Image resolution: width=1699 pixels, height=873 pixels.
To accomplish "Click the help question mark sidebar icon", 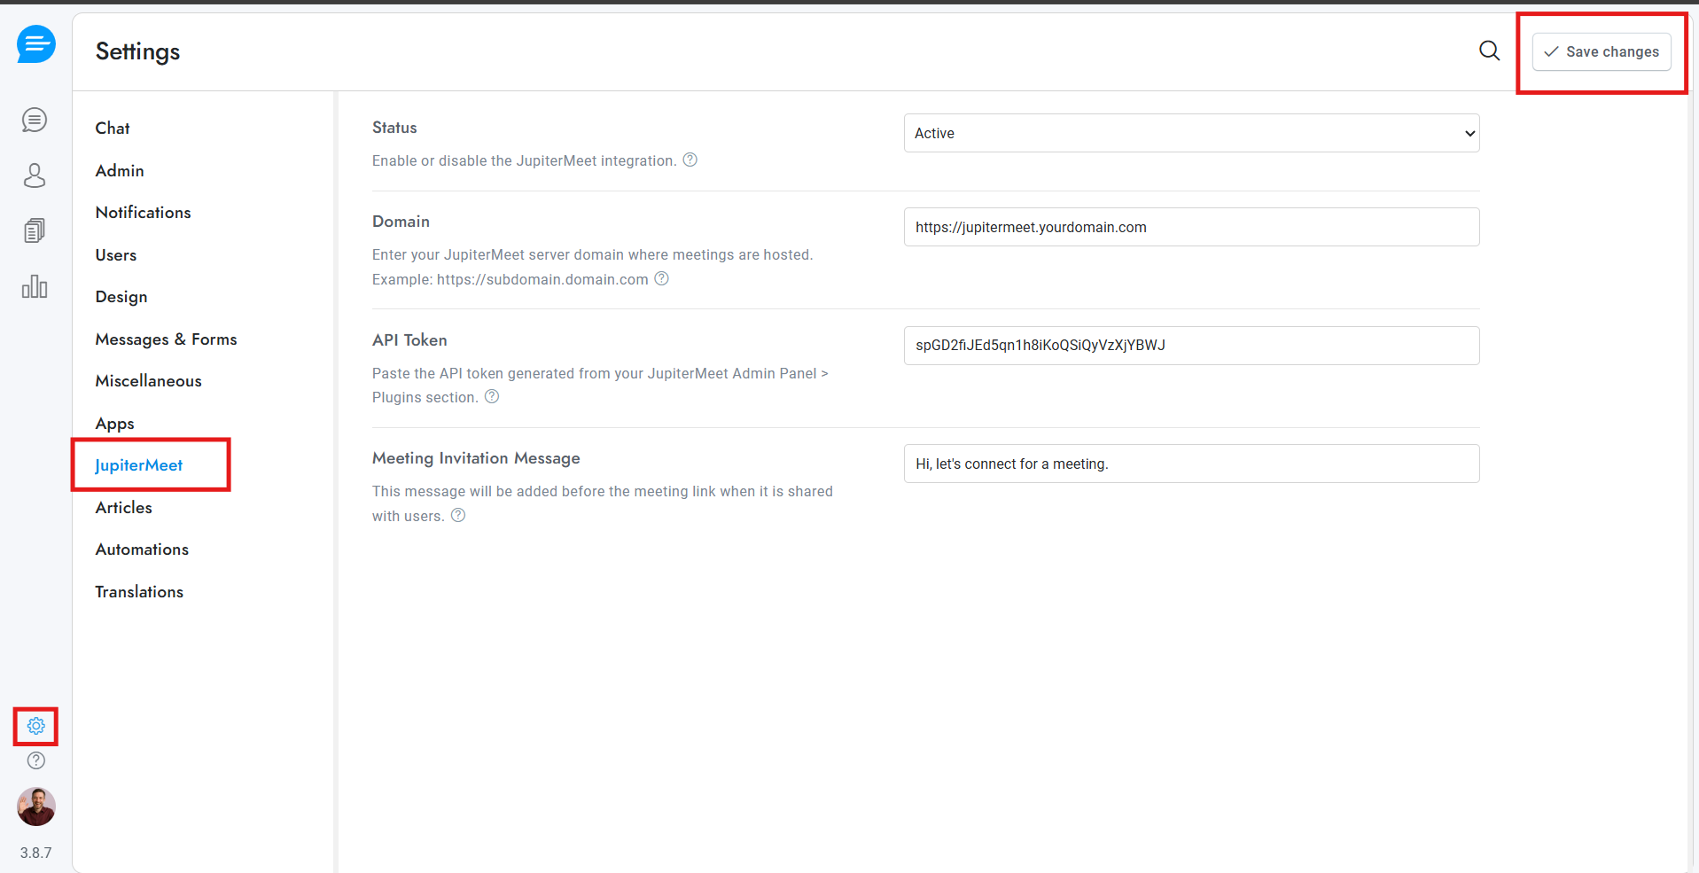I will coord(36,760).
